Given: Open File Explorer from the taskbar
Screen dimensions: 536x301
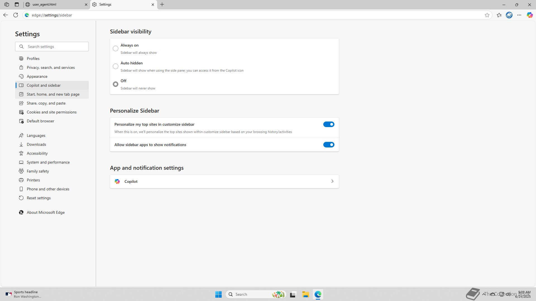Looking at the screenshot, I should point(305,294).
